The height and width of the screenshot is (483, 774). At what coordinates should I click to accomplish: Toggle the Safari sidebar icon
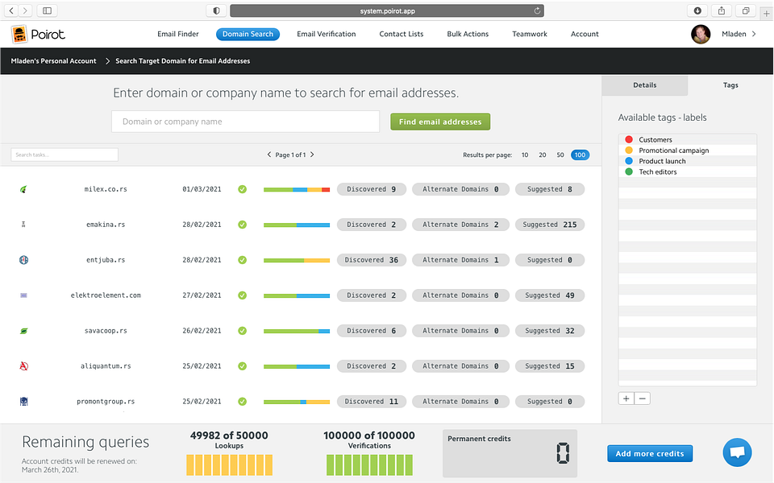point(47,10)
